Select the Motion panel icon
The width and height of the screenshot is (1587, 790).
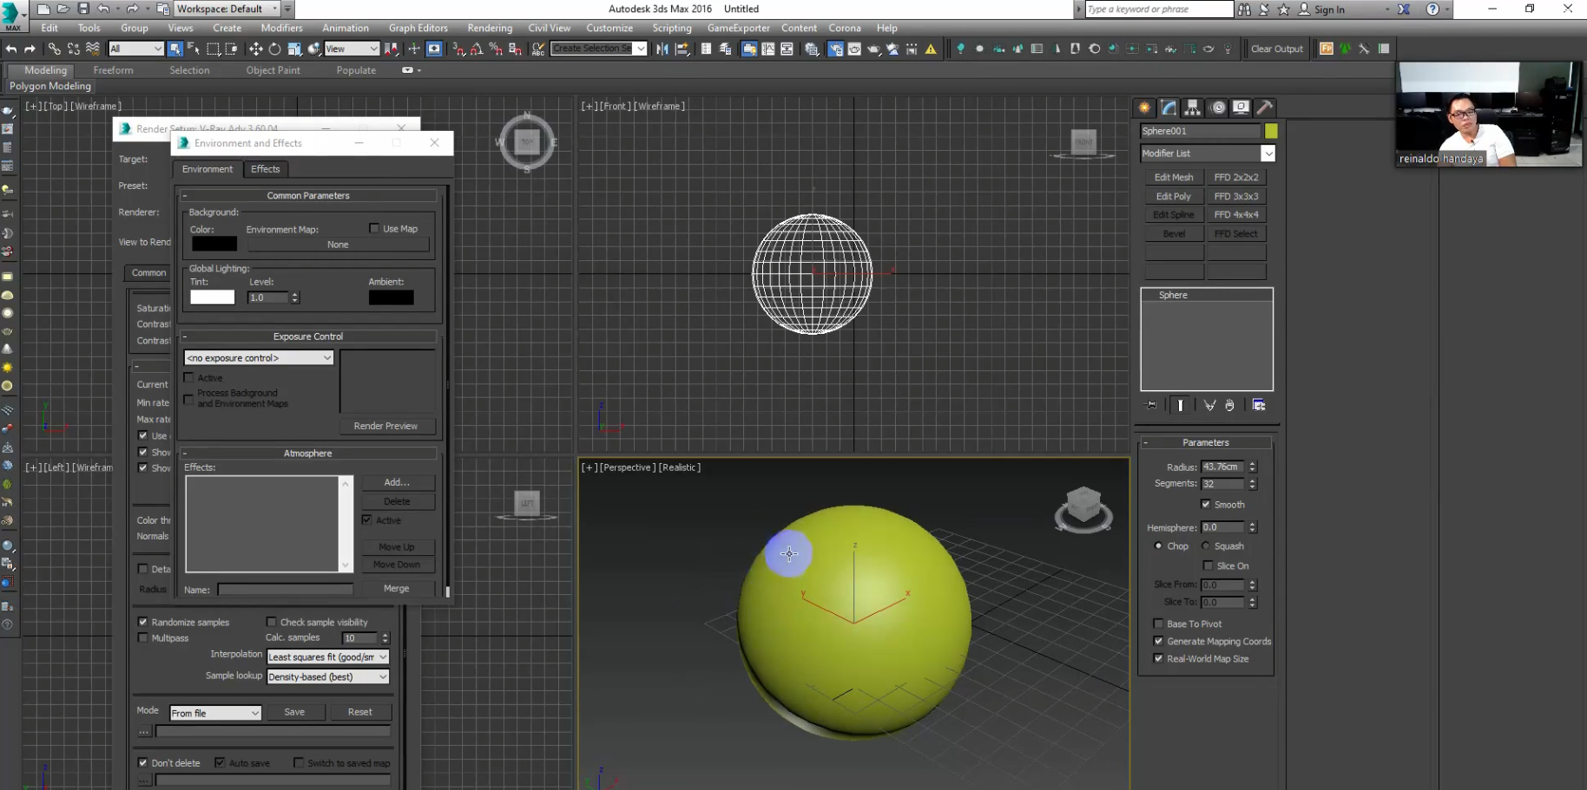(x=1217, y=108)
